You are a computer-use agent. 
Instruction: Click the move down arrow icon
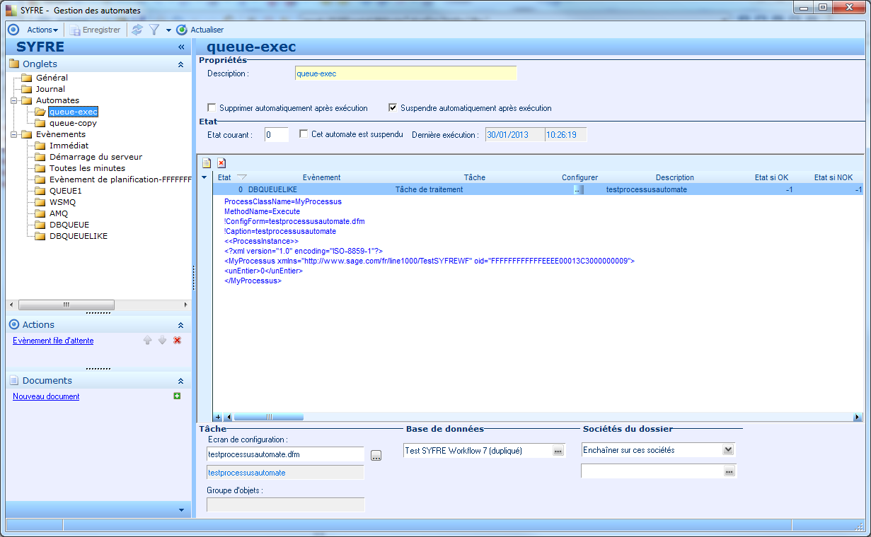(x=162, y=341)
